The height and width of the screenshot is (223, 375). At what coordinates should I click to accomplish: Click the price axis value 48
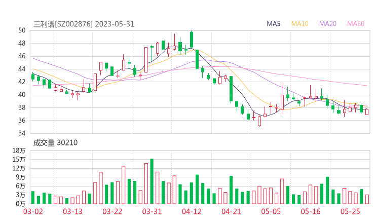tap(22, 43)
